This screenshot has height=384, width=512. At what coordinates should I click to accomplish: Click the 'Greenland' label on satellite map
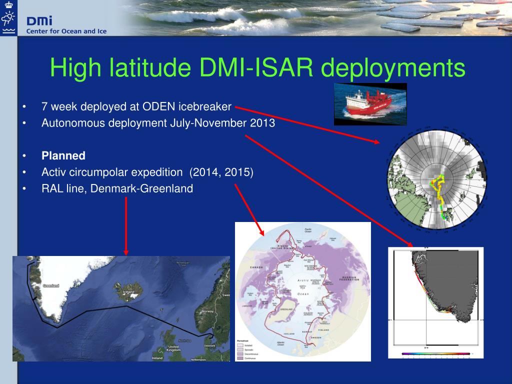pyautogui.click(x=51, y=285)
